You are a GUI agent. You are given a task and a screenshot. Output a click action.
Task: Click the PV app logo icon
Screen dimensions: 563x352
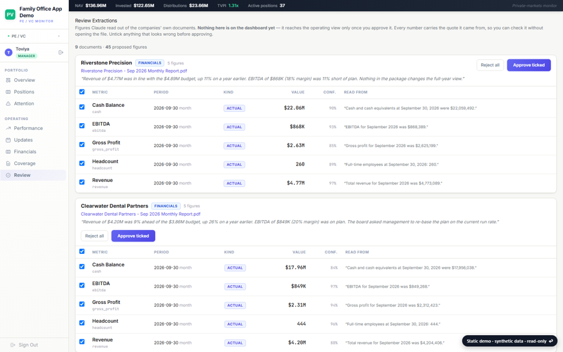click(10, 14)
